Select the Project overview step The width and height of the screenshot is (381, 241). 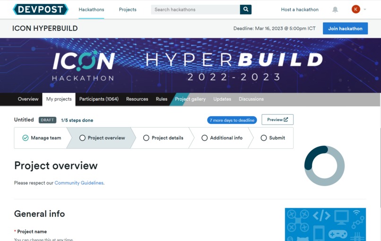pyautogui.click(x=102, y=138)
